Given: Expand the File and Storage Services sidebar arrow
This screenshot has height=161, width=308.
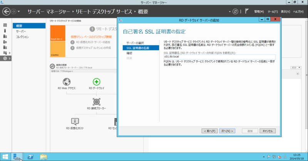Looking at the screenshot, I should pyautogui.click(x=10, y=53).
